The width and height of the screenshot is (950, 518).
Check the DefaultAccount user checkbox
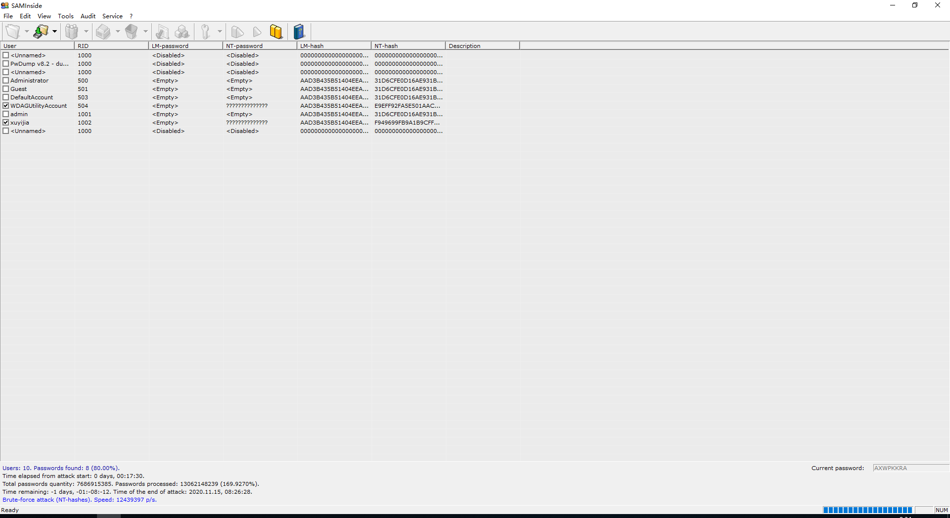[6, 97]
